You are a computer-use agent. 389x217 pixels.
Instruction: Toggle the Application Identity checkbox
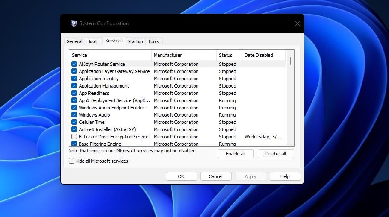[x=74, y=78]
